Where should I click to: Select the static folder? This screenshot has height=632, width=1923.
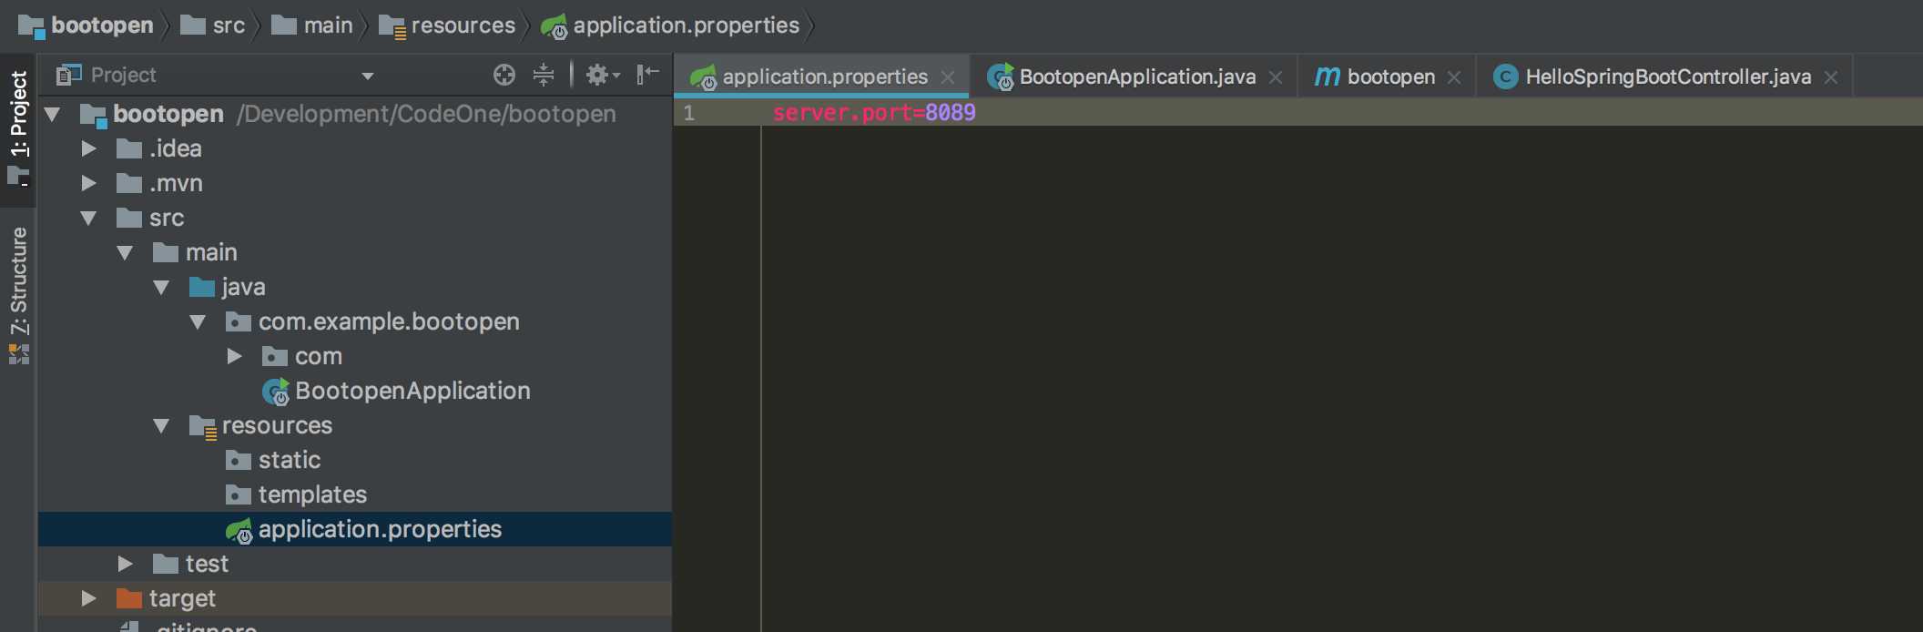[290, 460]
